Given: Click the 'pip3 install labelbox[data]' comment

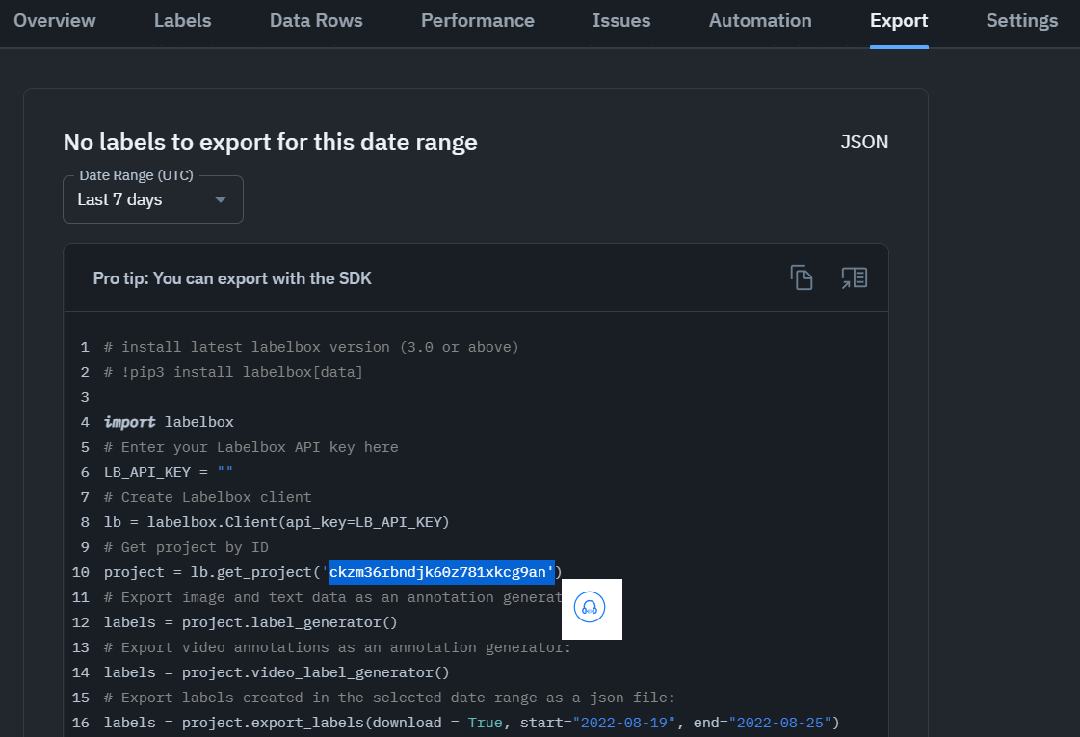Looking at the screenshot, I should point(233,372).
